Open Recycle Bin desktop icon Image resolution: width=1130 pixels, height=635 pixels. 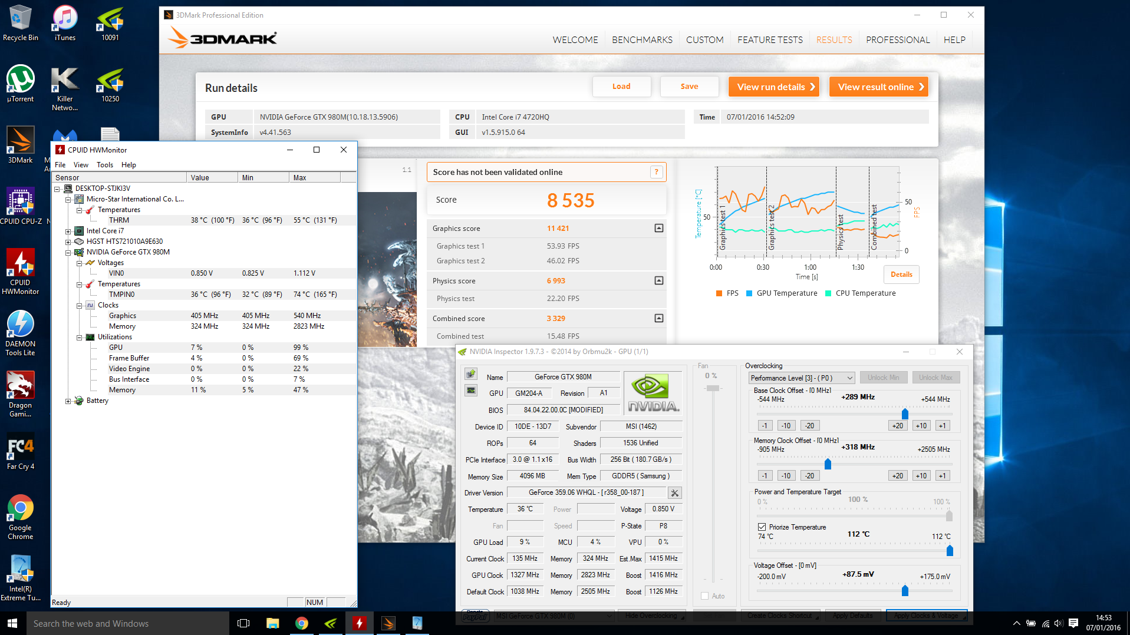click(21, 24)
